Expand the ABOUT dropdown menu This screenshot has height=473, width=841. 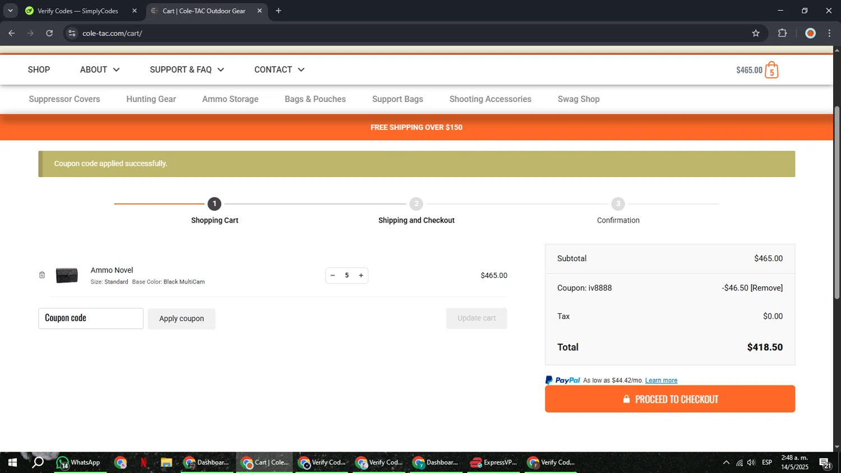tap(100, 69)
